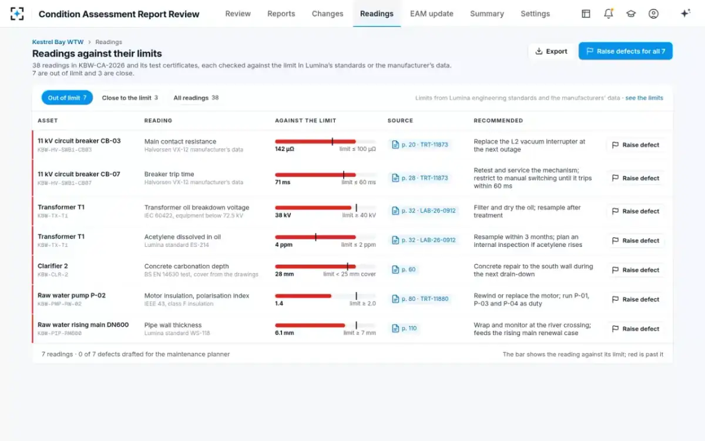Viewport: 705px width, 441px height.
Task: Open source p. 28 · TRT-11873
Action: (420, 178)
